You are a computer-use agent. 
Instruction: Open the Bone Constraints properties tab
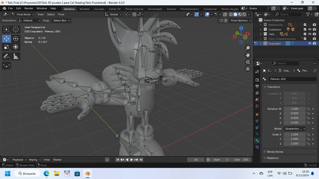257,147
